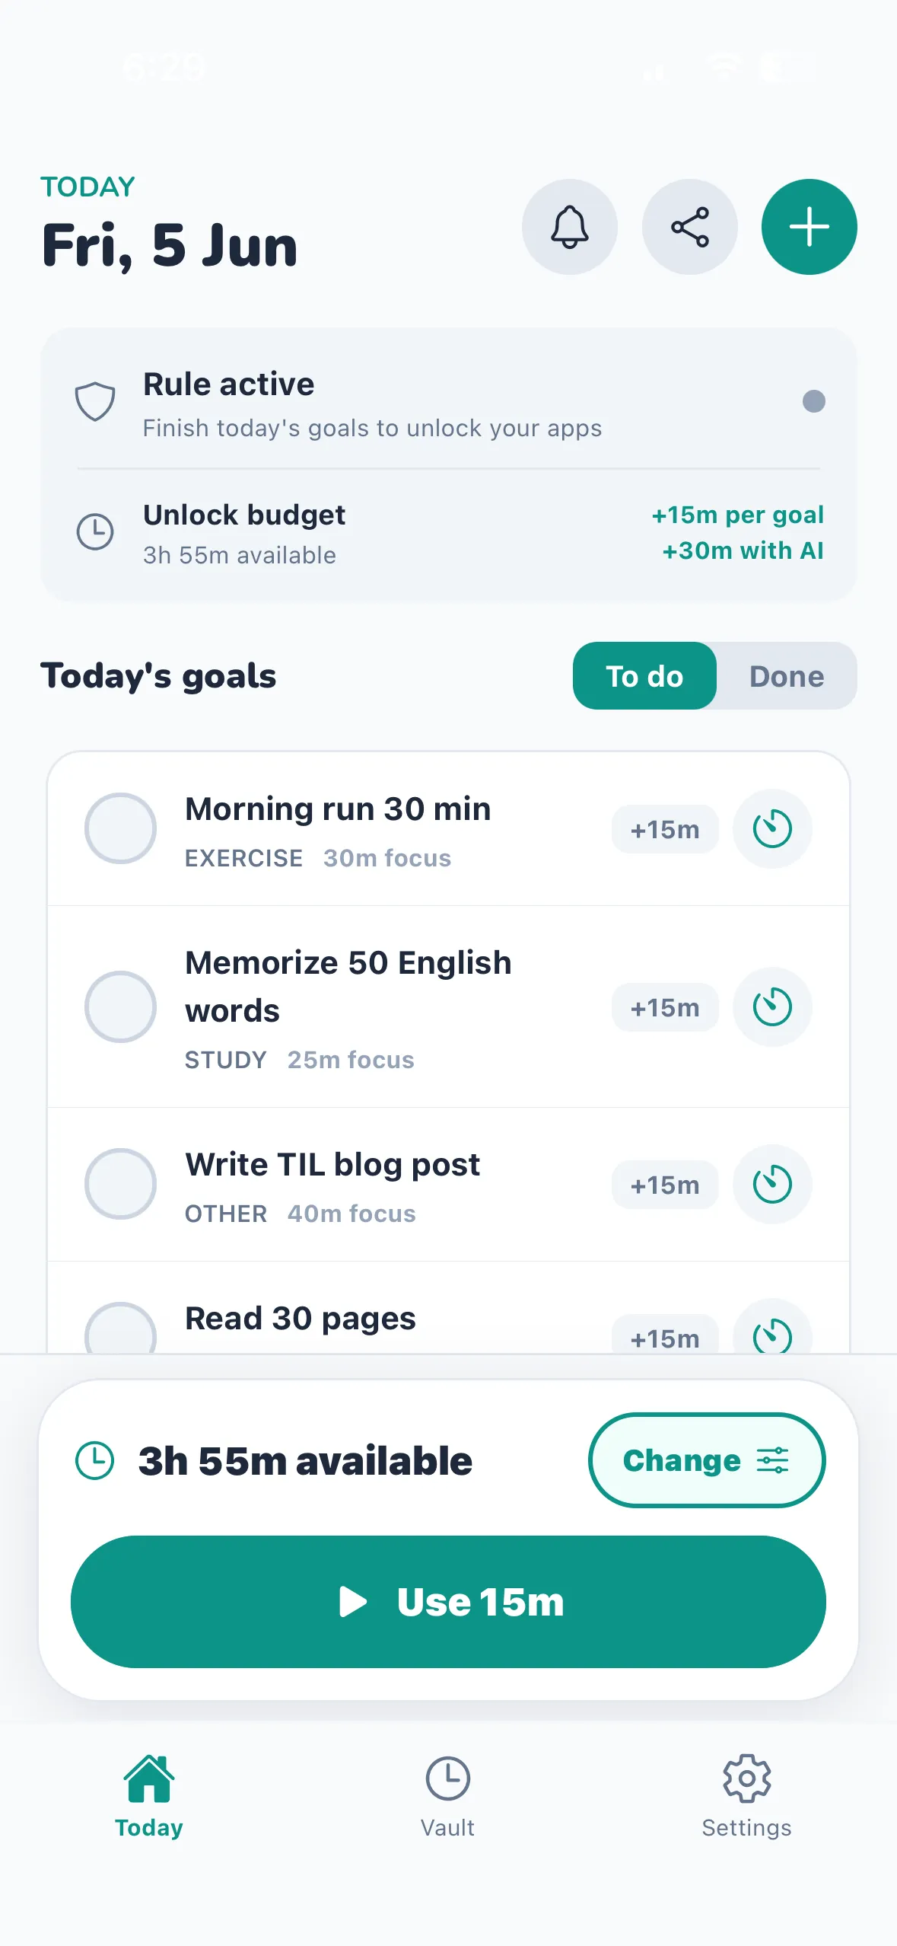Add a new goal with plus button

point(809,227)
